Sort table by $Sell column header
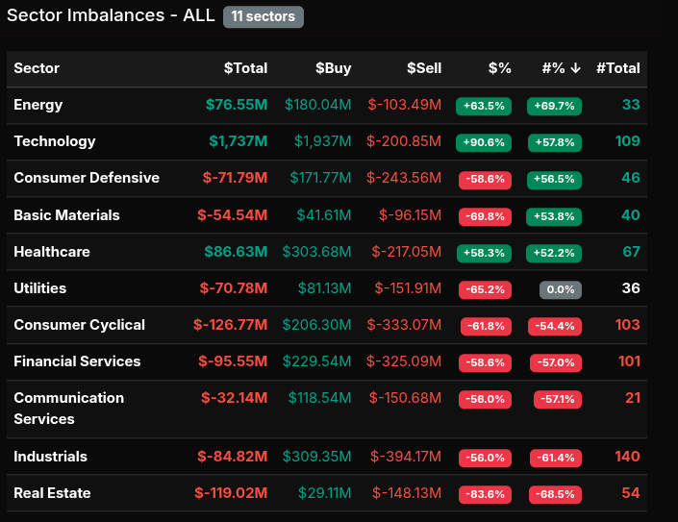678x522 pixels. pyautogui.click(x=423, y=68)
